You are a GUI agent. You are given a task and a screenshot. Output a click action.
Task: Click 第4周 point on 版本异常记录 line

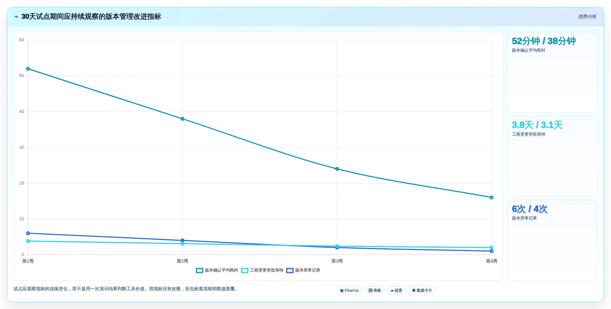pyautogui.click(x=492, y=251)
